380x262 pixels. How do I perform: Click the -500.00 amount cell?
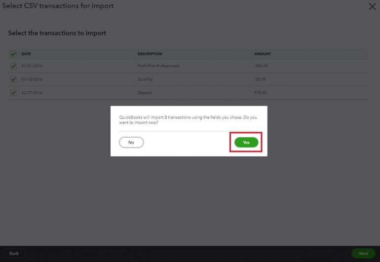(261, 66)
